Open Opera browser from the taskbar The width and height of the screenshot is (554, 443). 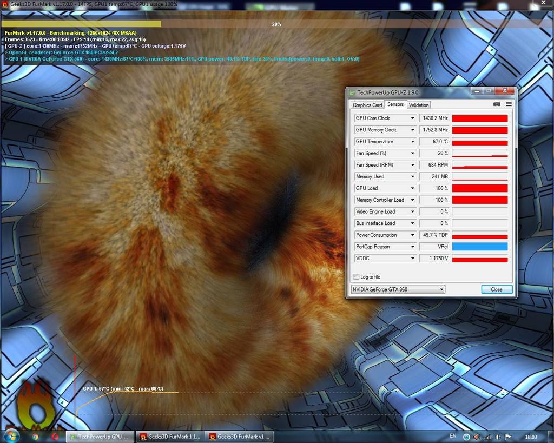pyautogui.click(x=55, y=437)
